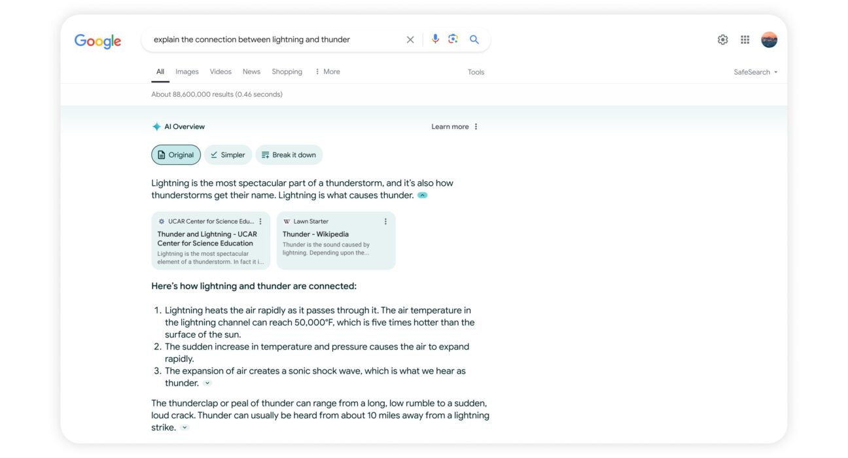Switch to the News tab

(x=251, y=72)
